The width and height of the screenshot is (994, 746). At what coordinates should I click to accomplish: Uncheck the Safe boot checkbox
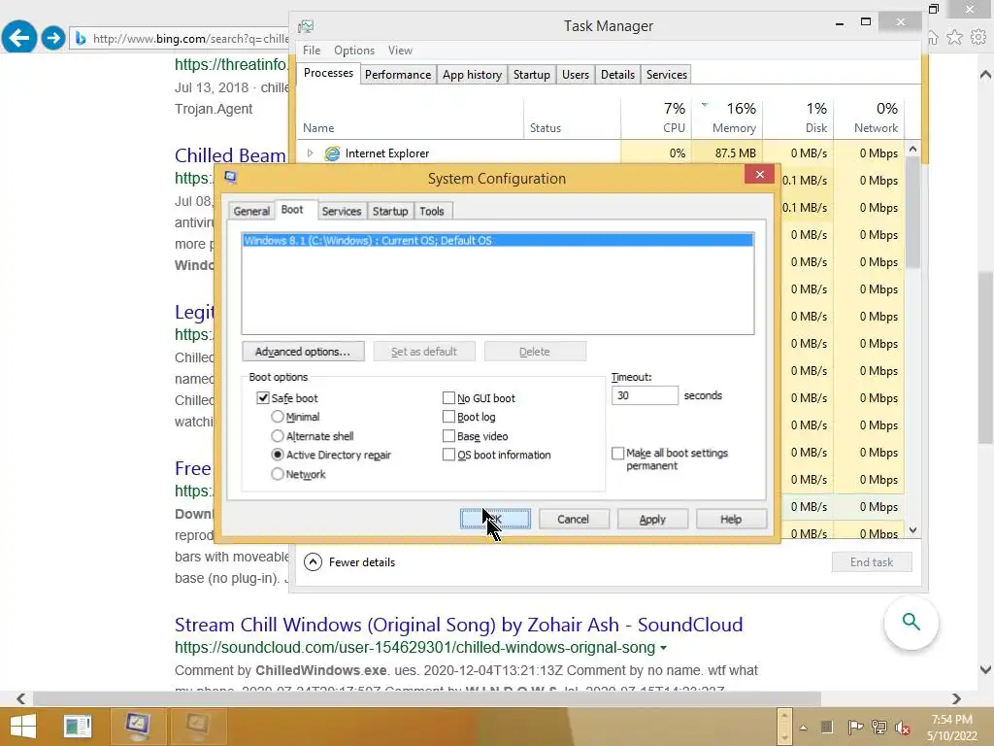pos(262,397)
